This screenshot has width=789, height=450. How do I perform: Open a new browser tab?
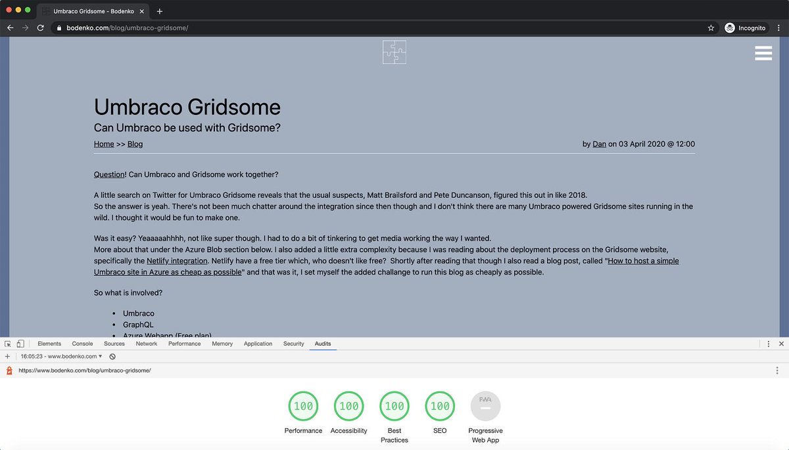coord(159,11)
